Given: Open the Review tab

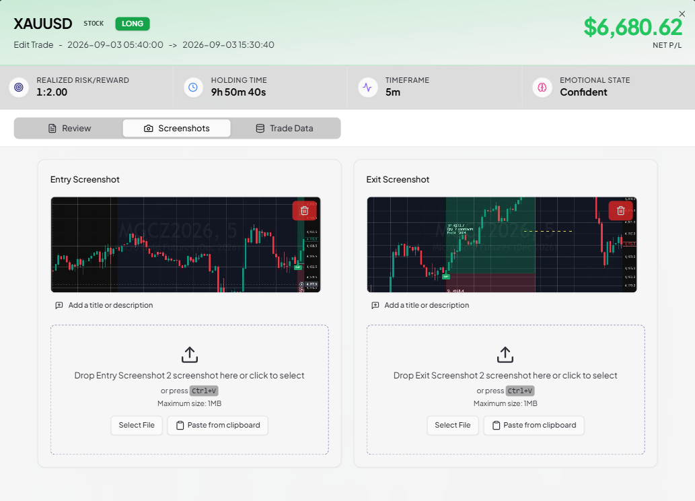Looking at the screenshot, I should (69, 128).
